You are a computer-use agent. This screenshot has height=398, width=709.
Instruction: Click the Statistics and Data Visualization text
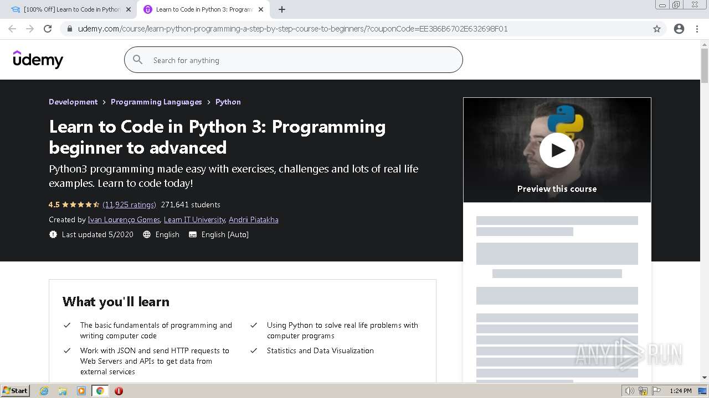tap(320, 350)
